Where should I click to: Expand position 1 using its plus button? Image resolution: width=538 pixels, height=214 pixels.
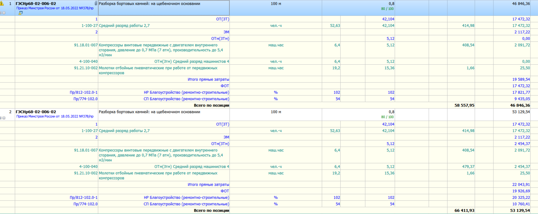(1, 13)
